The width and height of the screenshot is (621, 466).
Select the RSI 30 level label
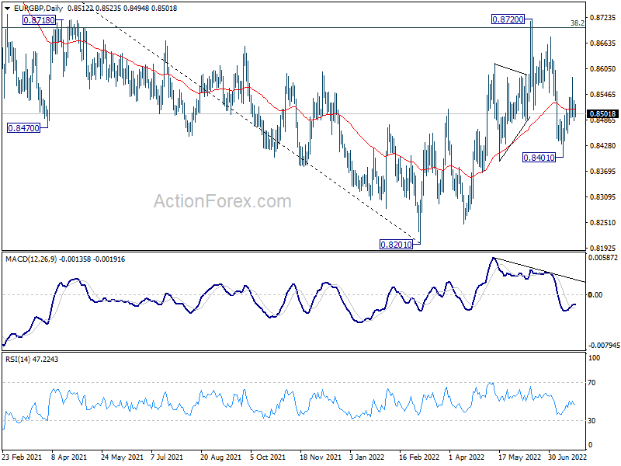coord(592,421)
